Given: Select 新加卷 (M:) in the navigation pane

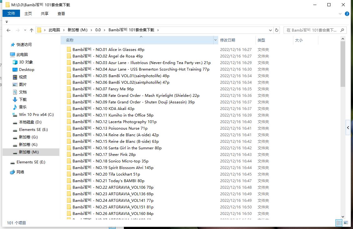Looking at the screenshot, I should (x=31, y=152).
